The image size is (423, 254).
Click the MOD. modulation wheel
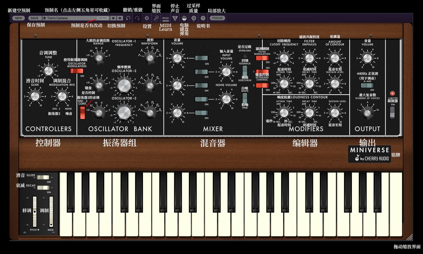pyautogui.click(x=51, y=212)
